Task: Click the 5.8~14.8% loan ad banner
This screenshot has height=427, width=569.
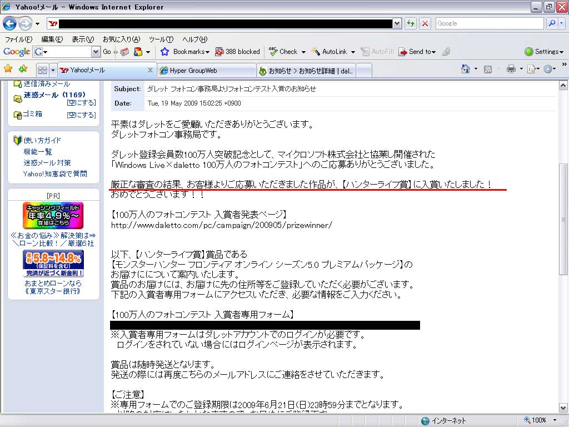Action: click(x=53, y=264)
